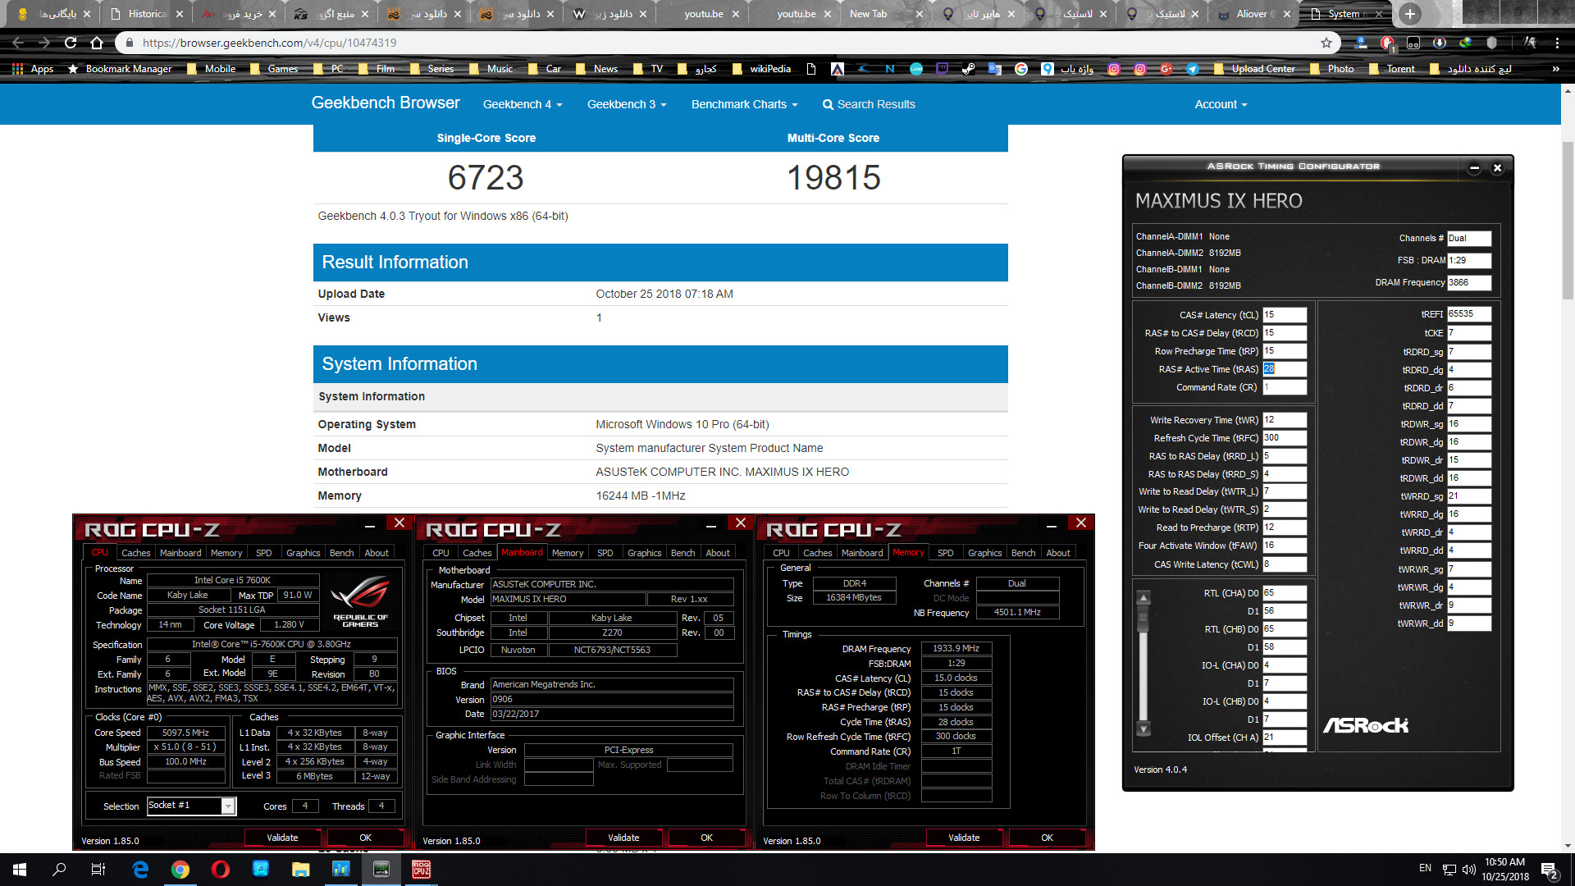Open Task View from the taskbar
This screenshot has width=1575, height=886.
click(x=98, y=869)
